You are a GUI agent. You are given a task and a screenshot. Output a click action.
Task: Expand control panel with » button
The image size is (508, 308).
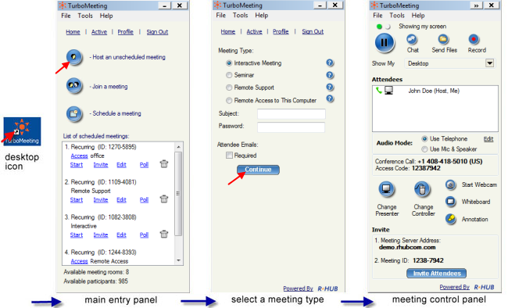476,5
